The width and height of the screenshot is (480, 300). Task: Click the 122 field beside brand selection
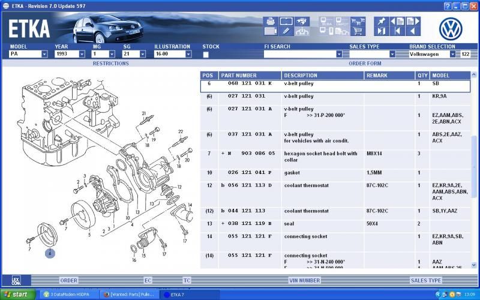[466, 54]
